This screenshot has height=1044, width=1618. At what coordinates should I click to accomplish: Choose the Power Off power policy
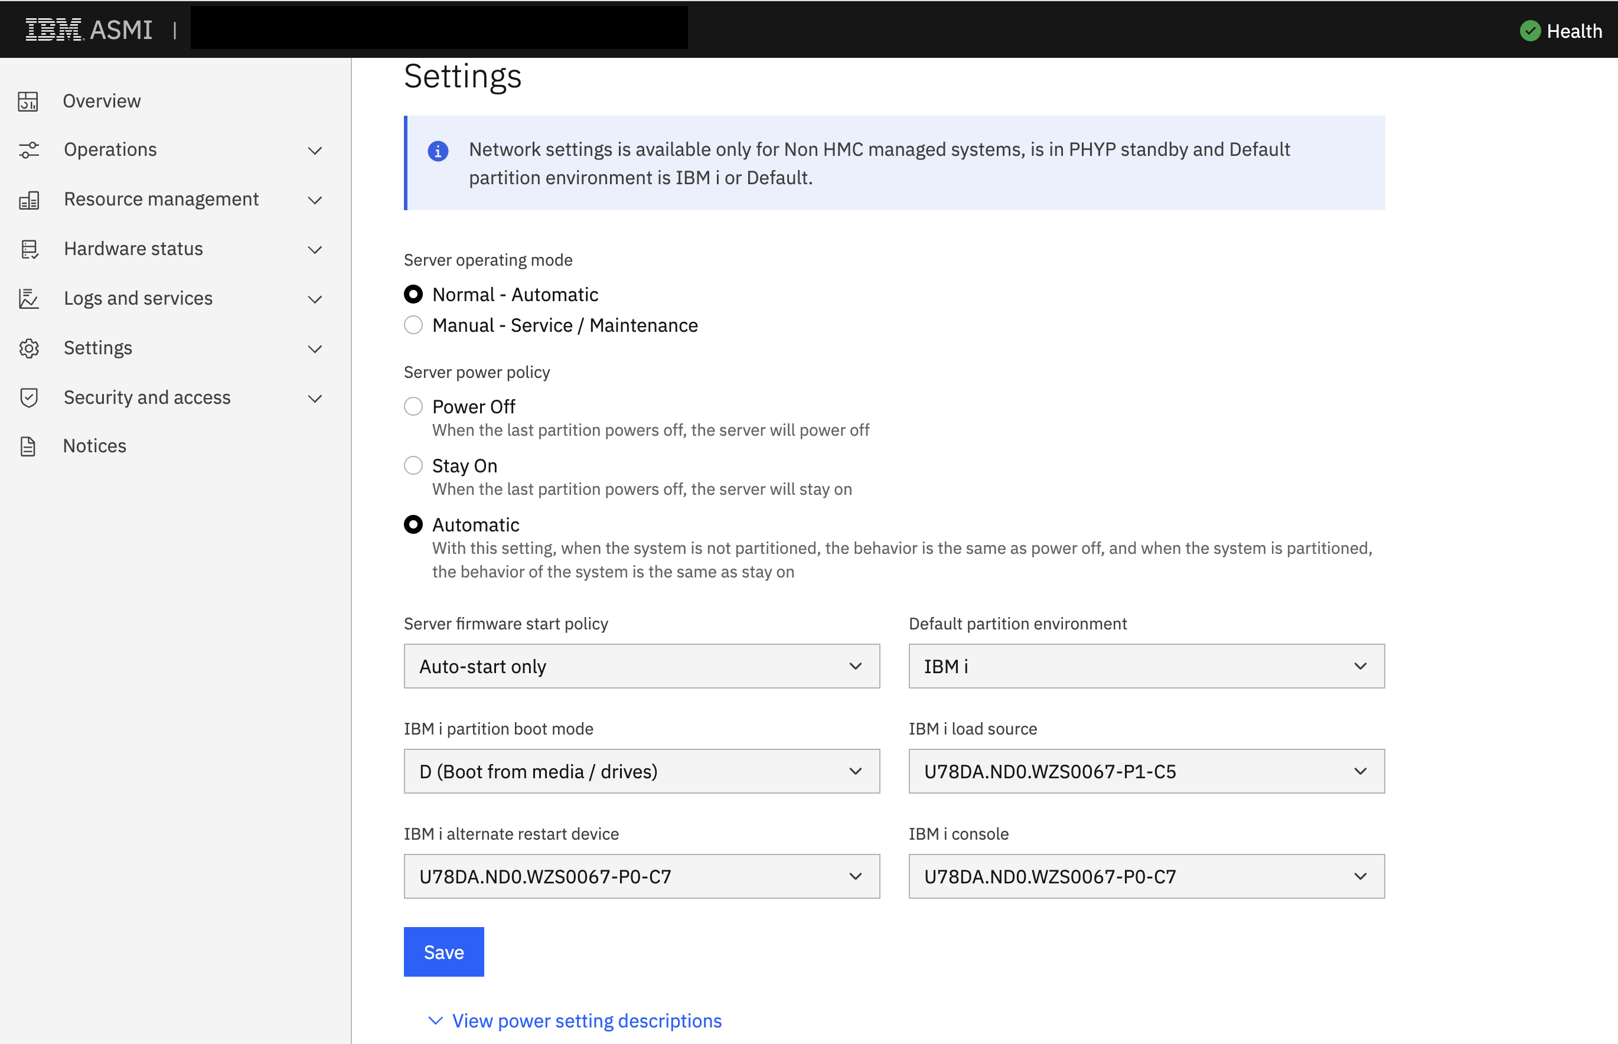click(x=413, y=407)
